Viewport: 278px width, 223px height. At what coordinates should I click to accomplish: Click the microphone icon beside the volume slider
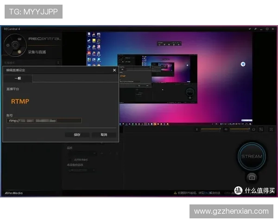coord(197,129)
